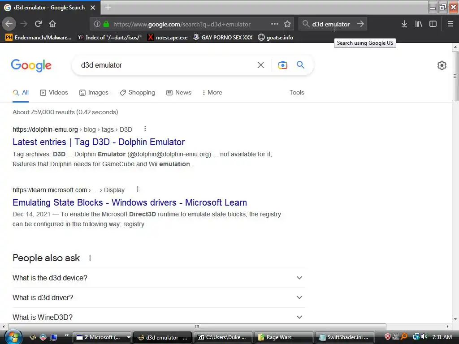Click the Google blue magnifier search button
The height and width of the screenshot is (344, 459).
[x=301, y=65]
